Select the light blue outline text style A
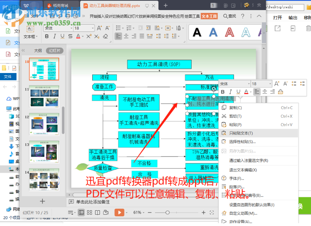This screenshot has width=311, height=226. 246,32
